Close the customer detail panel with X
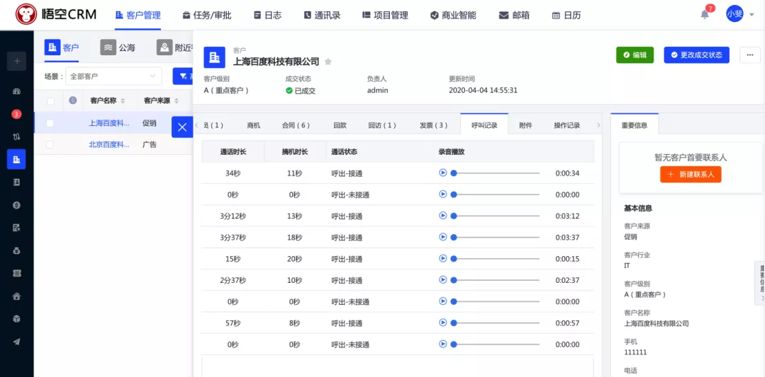The width and height of the screenshot is (765, 377). pyautogui.click(x=182, y=127)
